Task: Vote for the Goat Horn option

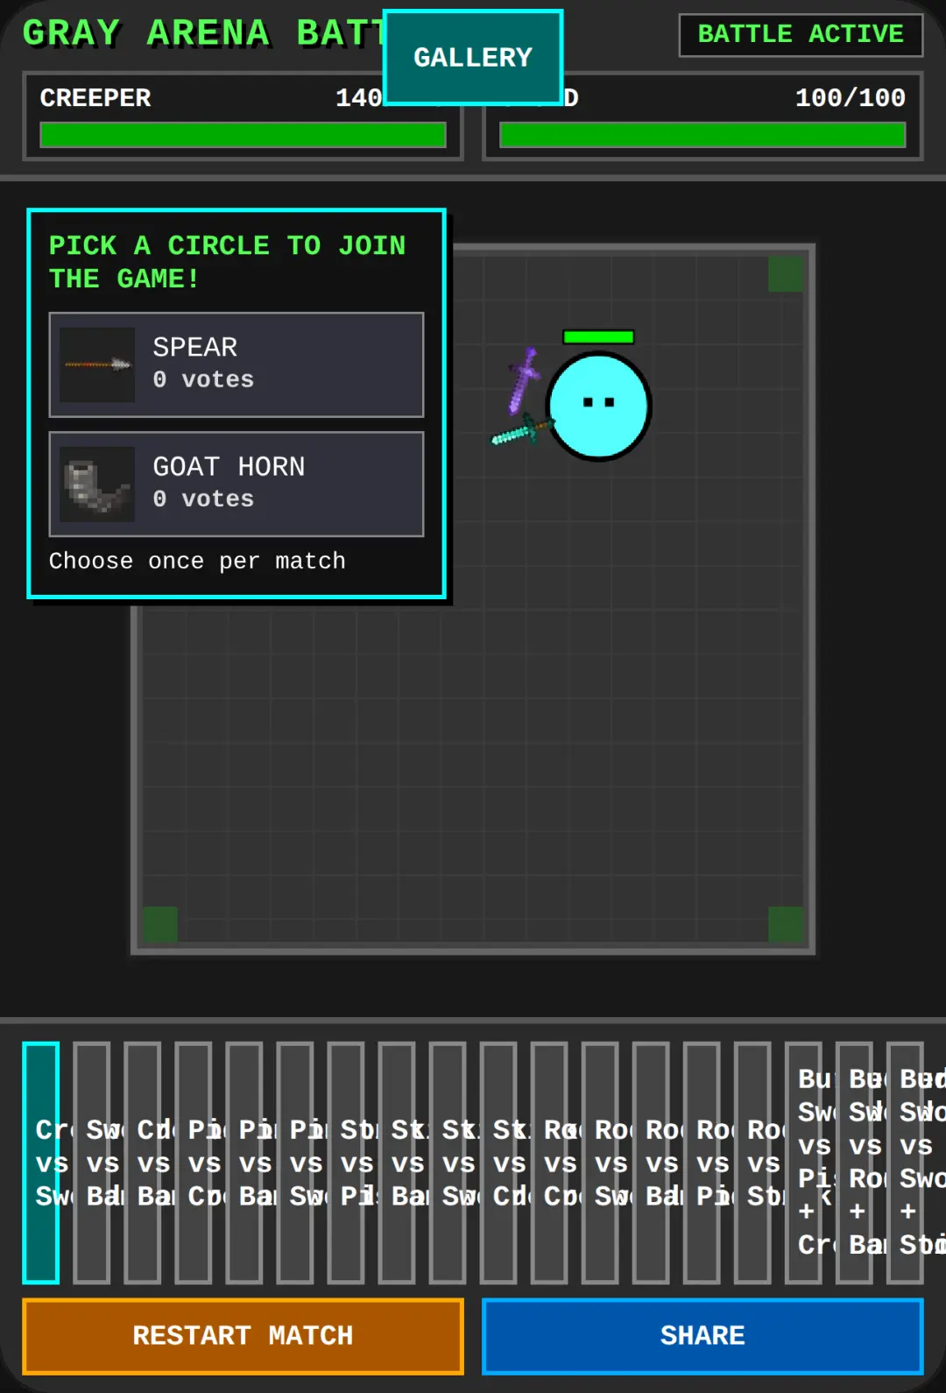Action: tap(236, 484)
